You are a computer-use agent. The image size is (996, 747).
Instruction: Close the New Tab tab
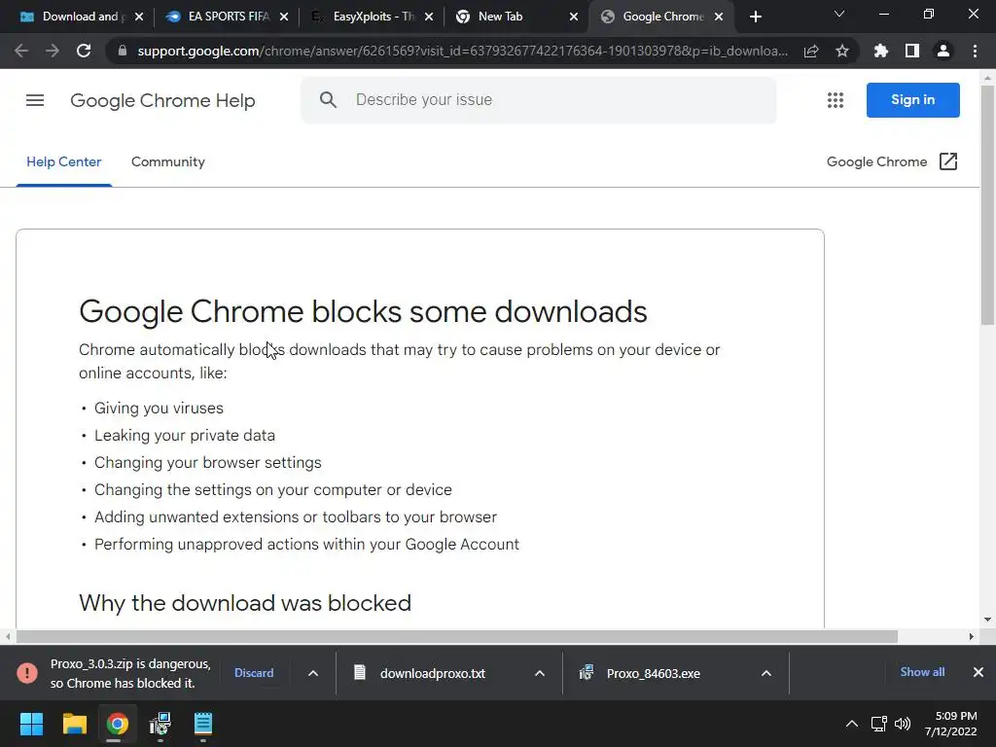coord(574,17)
